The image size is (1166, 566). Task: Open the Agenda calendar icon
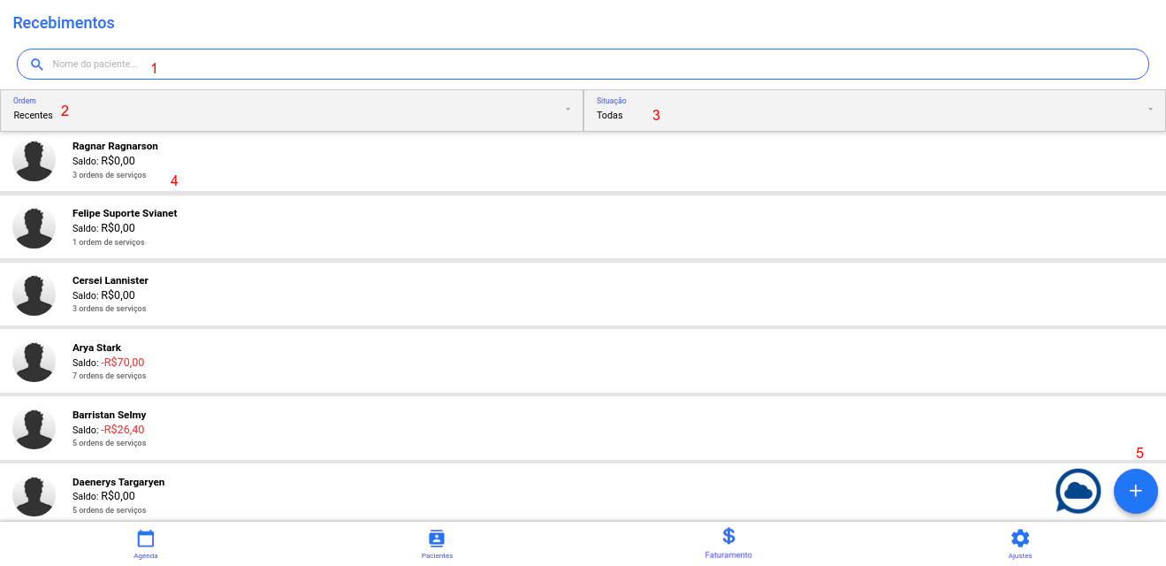pyautogui.click(x=146, y=538)
